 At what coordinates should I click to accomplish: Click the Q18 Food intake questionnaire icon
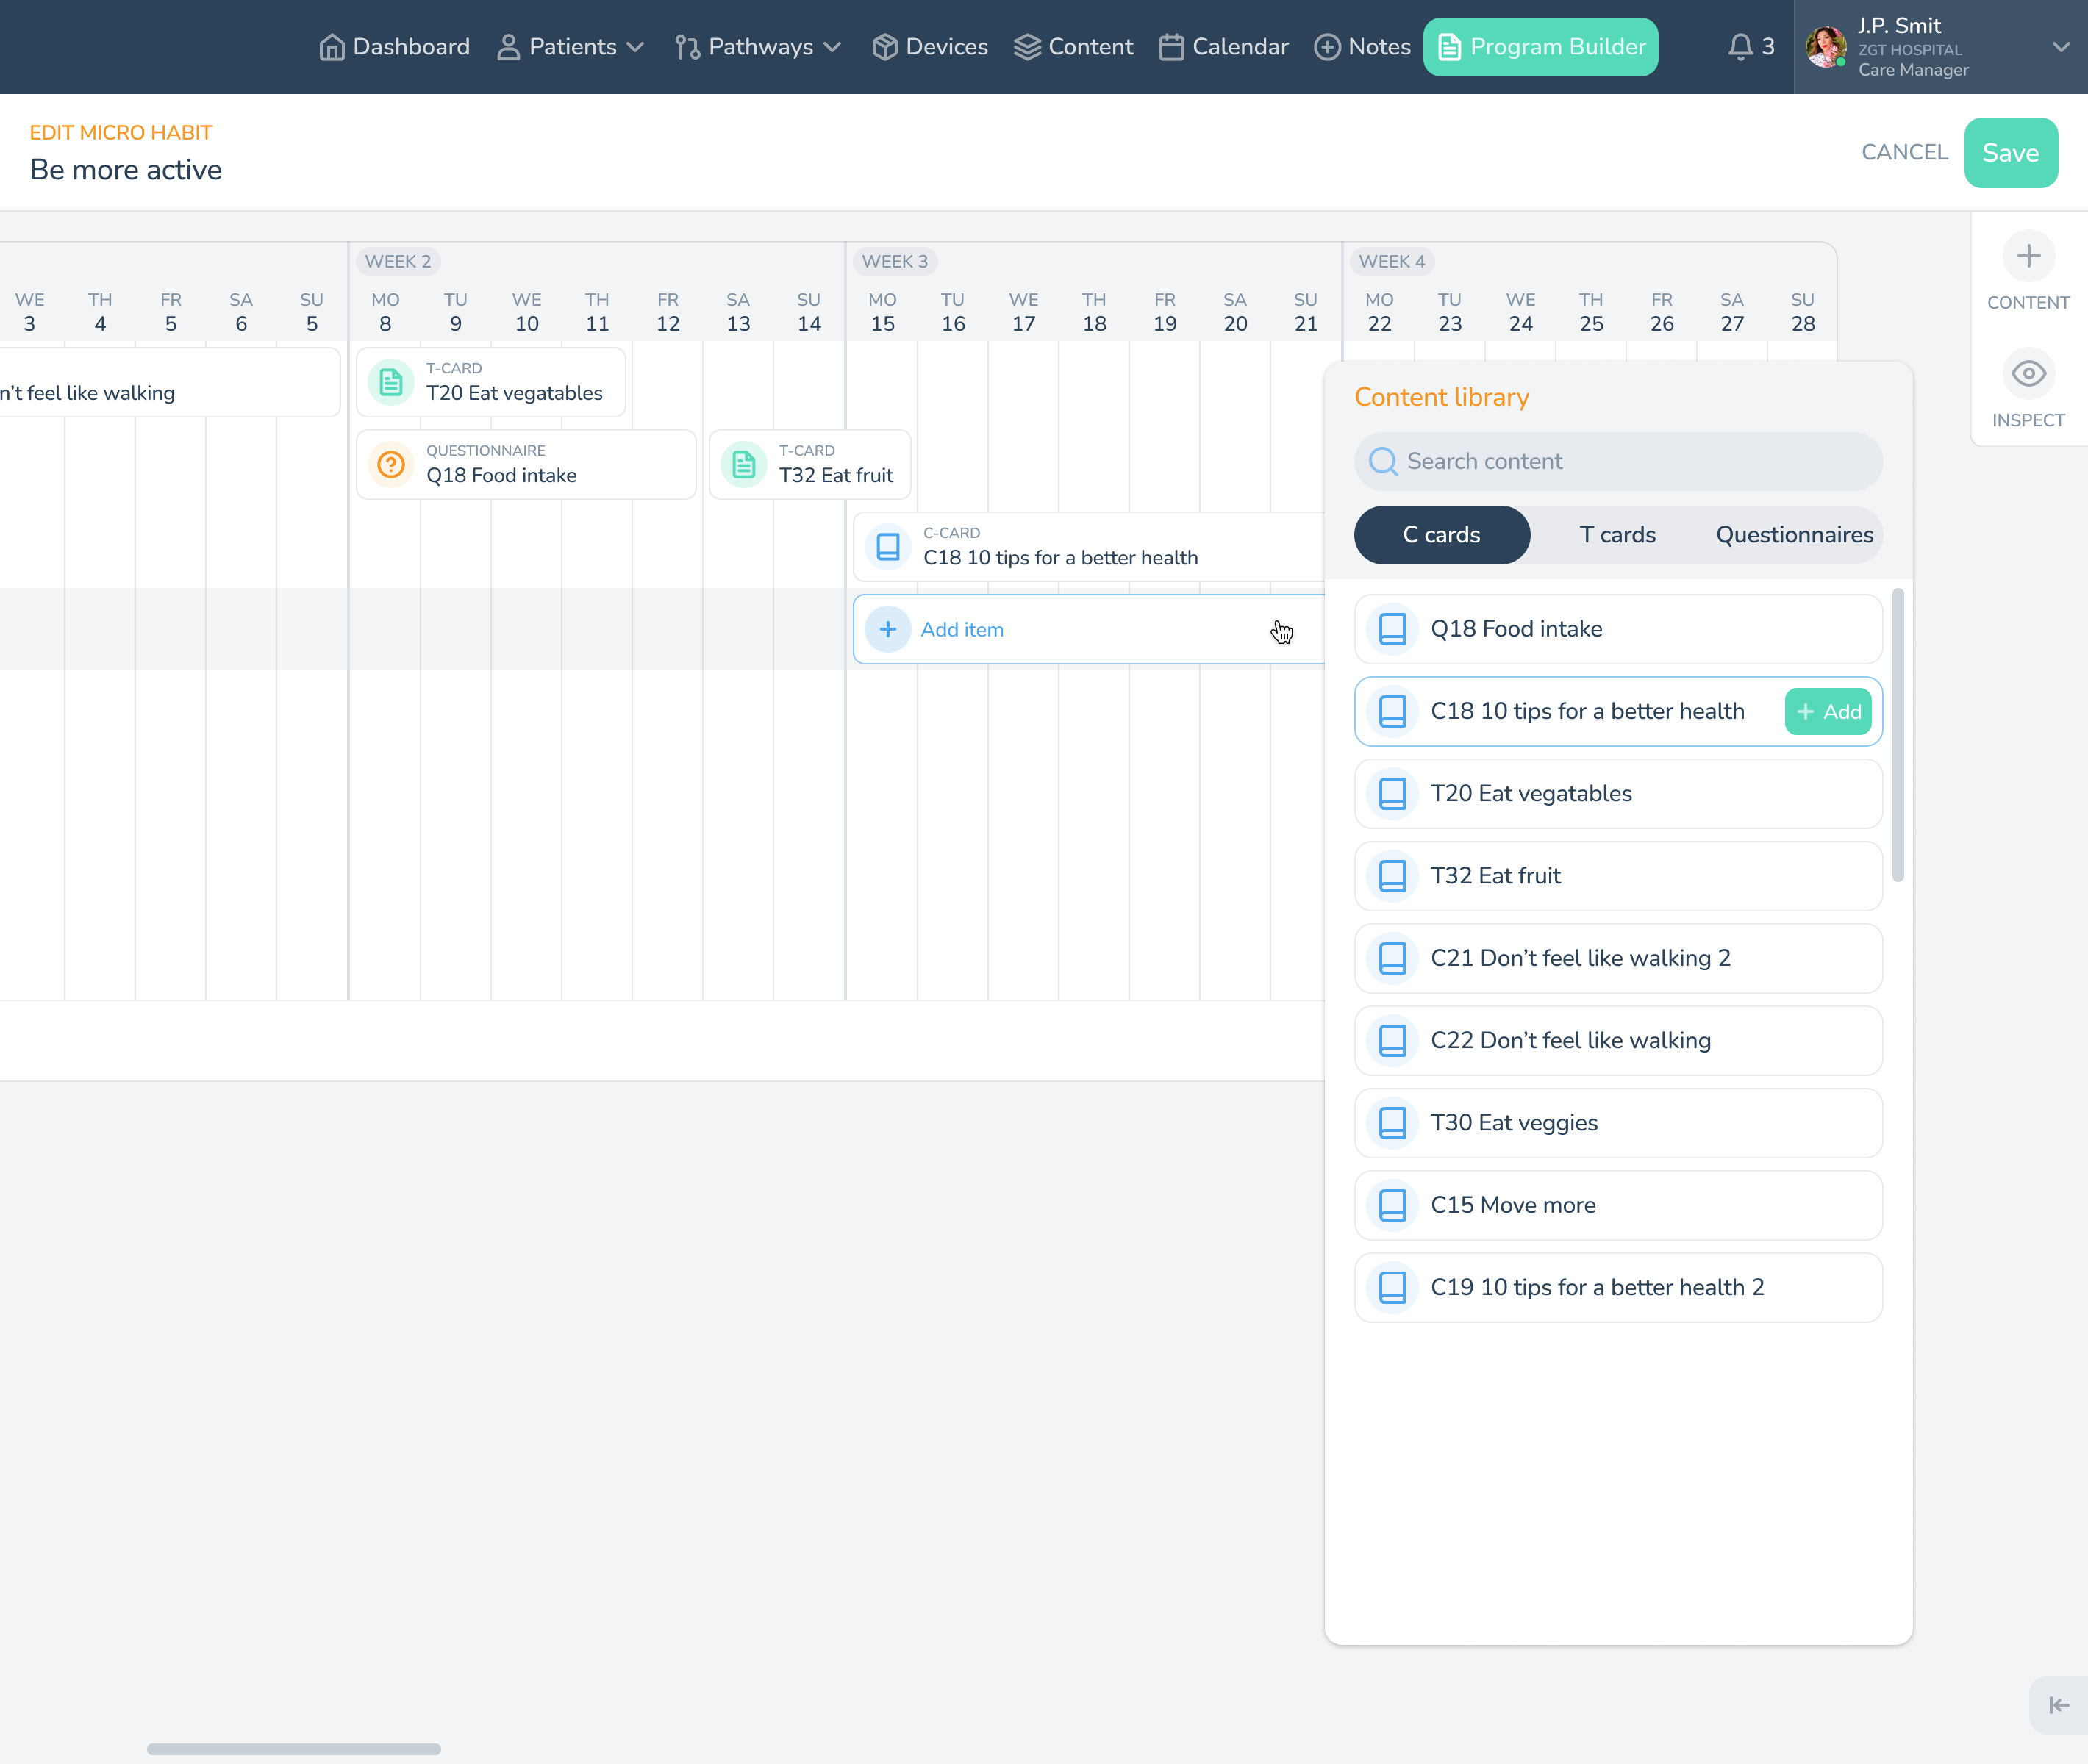point(391,465)
